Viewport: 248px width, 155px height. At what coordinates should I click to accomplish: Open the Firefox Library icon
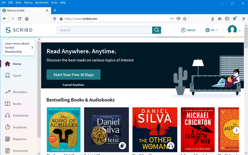[220, 19]
